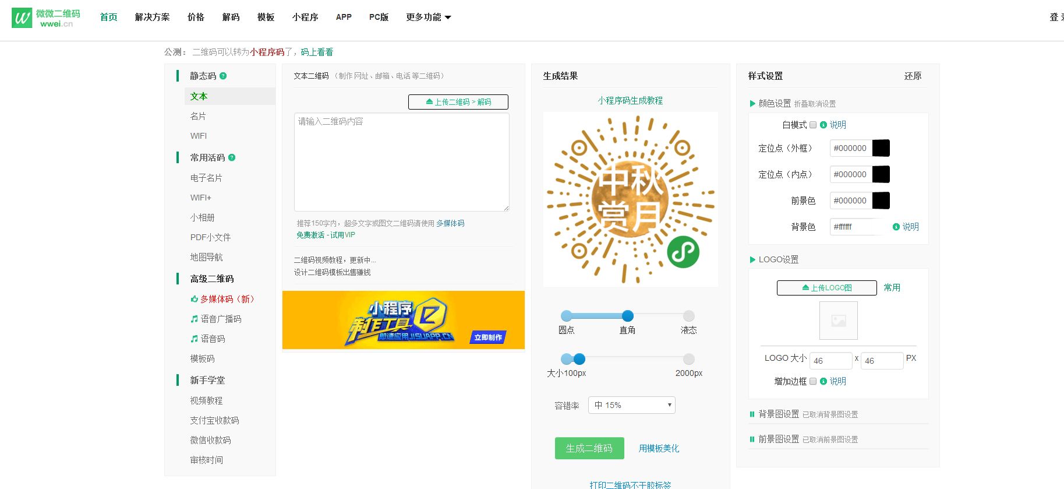
Task: Click the 免费激活 - 试用VIP link
Action: point(326,235)
